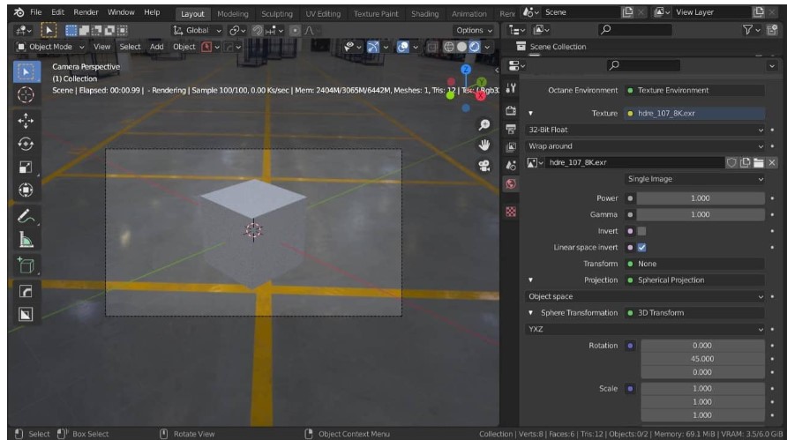Click the viewport zoom magnifier icon

point(483,125)
